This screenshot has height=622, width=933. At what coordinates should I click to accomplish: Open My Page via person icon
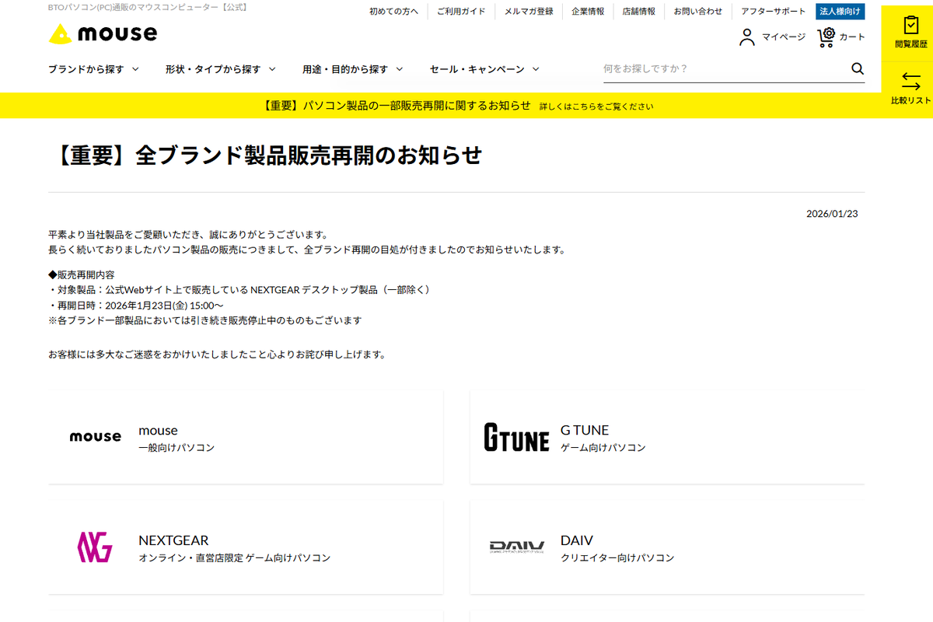coord(747,37)
